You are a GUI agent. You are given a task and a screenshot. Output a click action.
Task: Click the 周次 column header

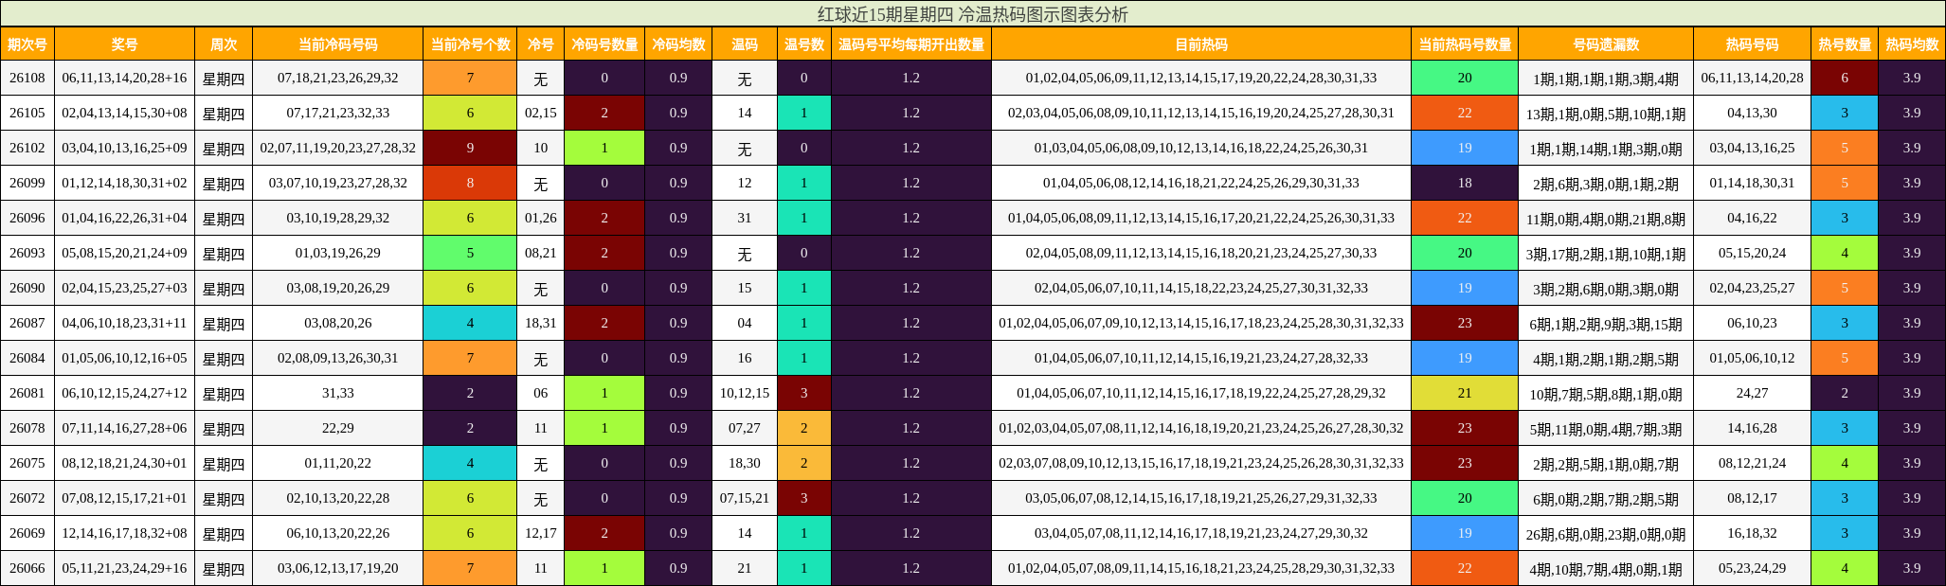click(x=225, y=44)
